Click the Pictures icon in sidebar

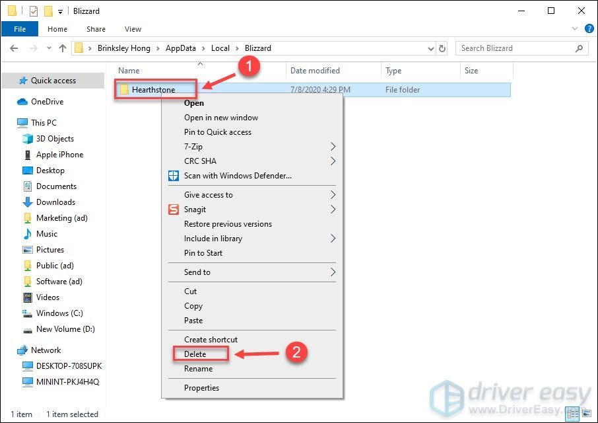tap(28, 250)
